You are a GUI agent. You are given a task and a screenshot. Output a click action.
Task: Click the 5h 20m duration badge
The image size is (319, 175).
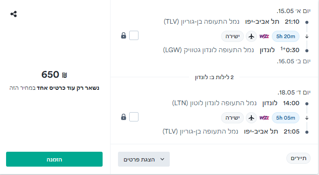point(285,36)
